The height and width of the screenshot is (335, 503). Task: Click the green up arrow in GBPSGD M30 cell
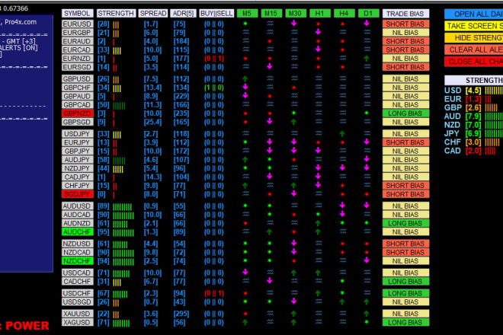pyautogui.click(x=294, y=122)
